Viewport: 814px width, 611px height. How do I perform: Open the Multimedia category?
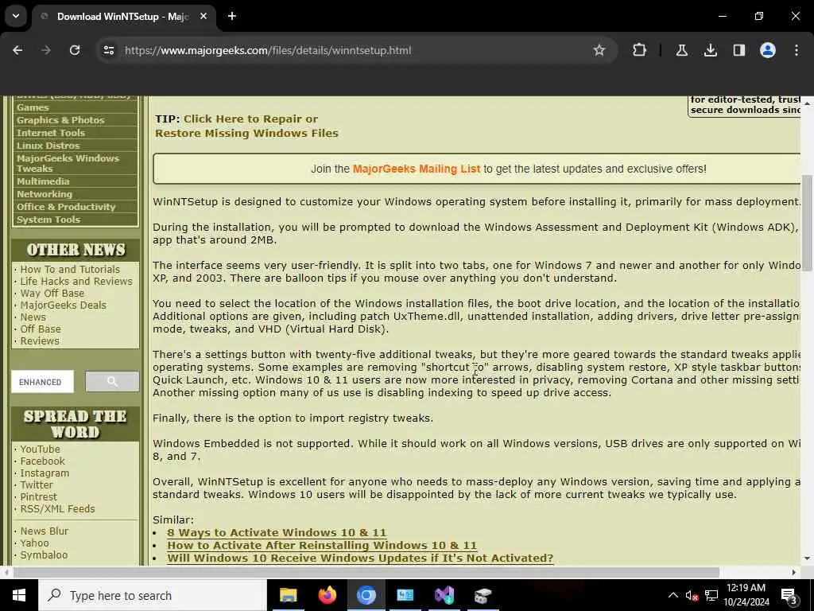(43, 181)
